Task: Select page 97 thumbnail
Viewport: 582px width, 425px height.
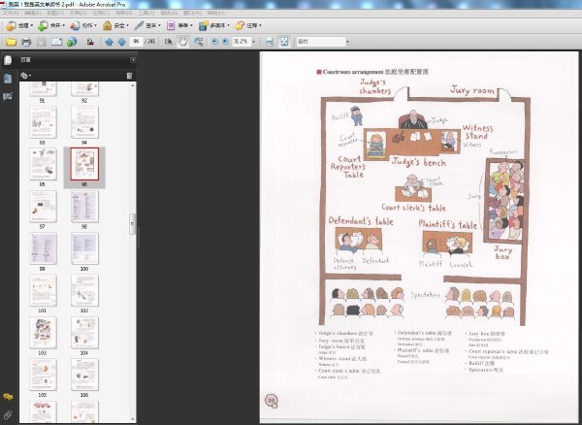Action: point(43,207)
